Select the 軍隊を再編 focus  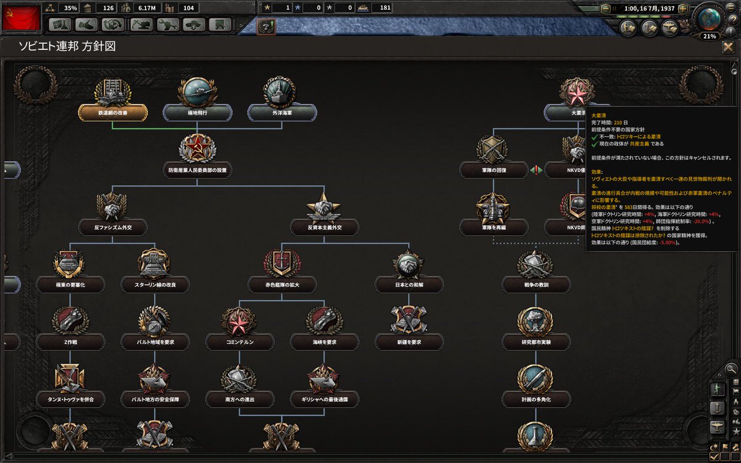point(493,228)
